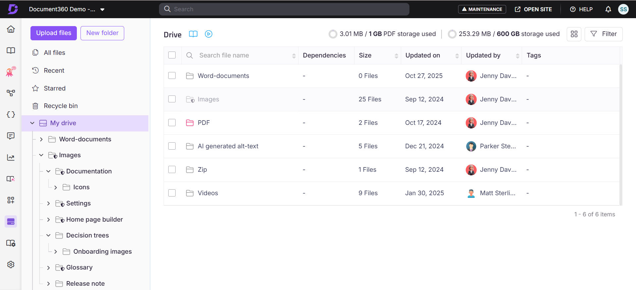Open the AI assistant octopus icon
Screen dimensions: 636x290
point(11,72)
